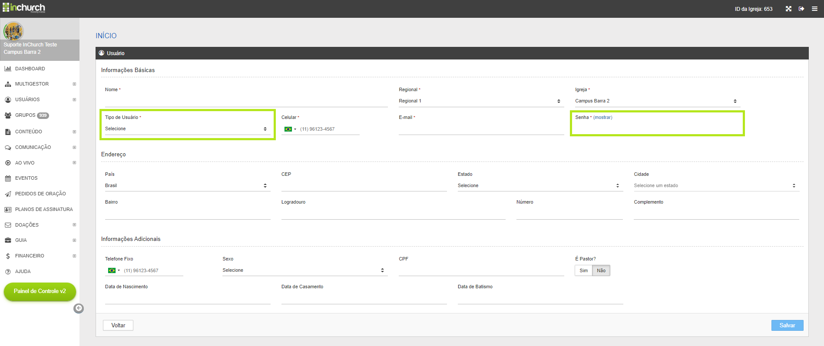The width and height of the screenshot is (824, 346).
Task: Click the Celular phone number field
Action: click(329, 129)
